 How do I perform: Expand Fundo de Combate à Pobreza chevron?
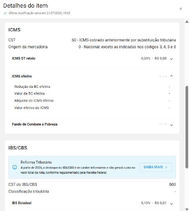pos(171,125)
